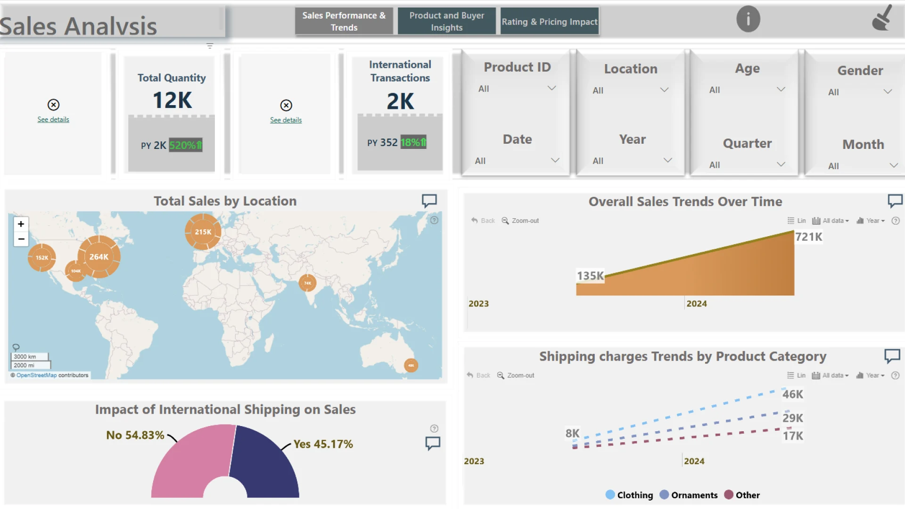Open All data dropdown in Overall Sales Trends
The height and width of the screenshot is (509, 905).
[831, 221]
